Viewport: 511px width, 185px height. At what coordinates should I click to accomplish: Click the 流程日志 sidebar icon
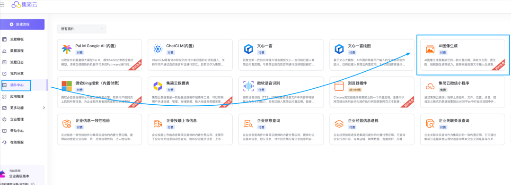(x=5, y=62)
